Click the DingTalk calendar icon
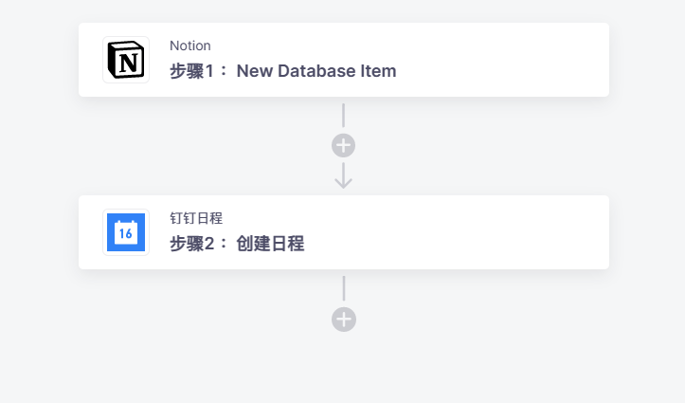The image size is (685, 403). (x=126, y=232)
